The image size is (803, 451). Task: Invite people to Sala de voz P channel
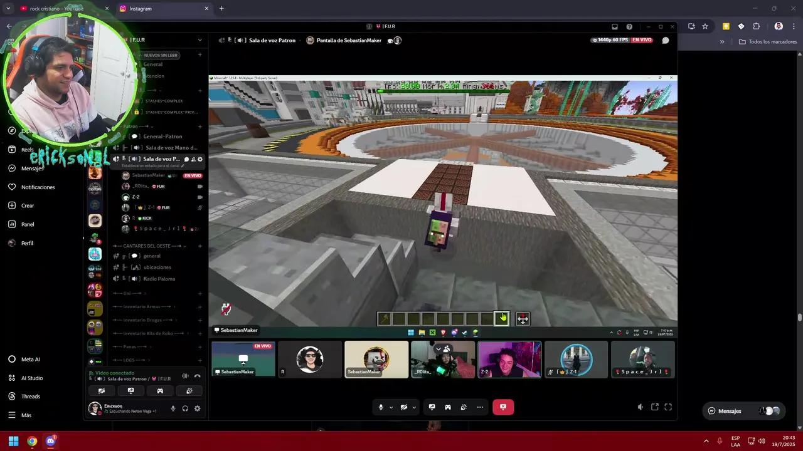click(193, 159)
